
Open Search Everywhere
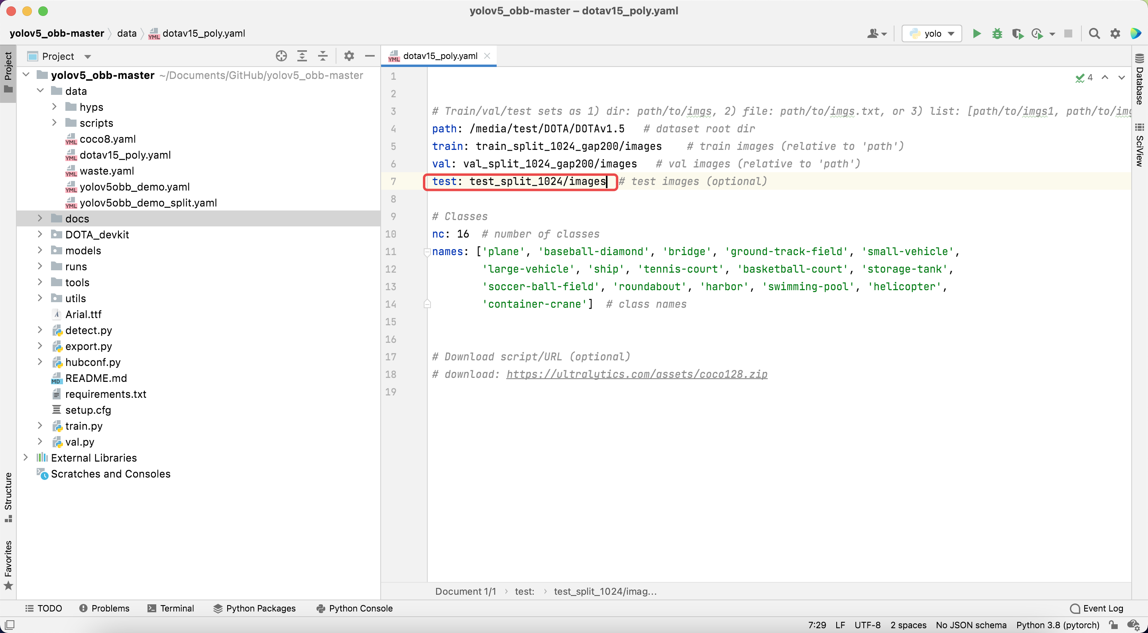coord(1095,33)
